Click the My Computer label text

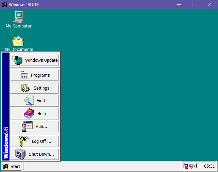pyautogui.click(x=19, y=26)
